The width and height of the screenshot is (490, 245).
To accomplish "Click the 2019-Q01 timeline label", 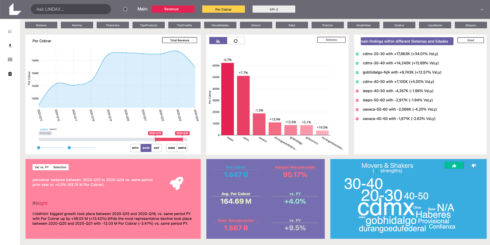I will 45,133.
